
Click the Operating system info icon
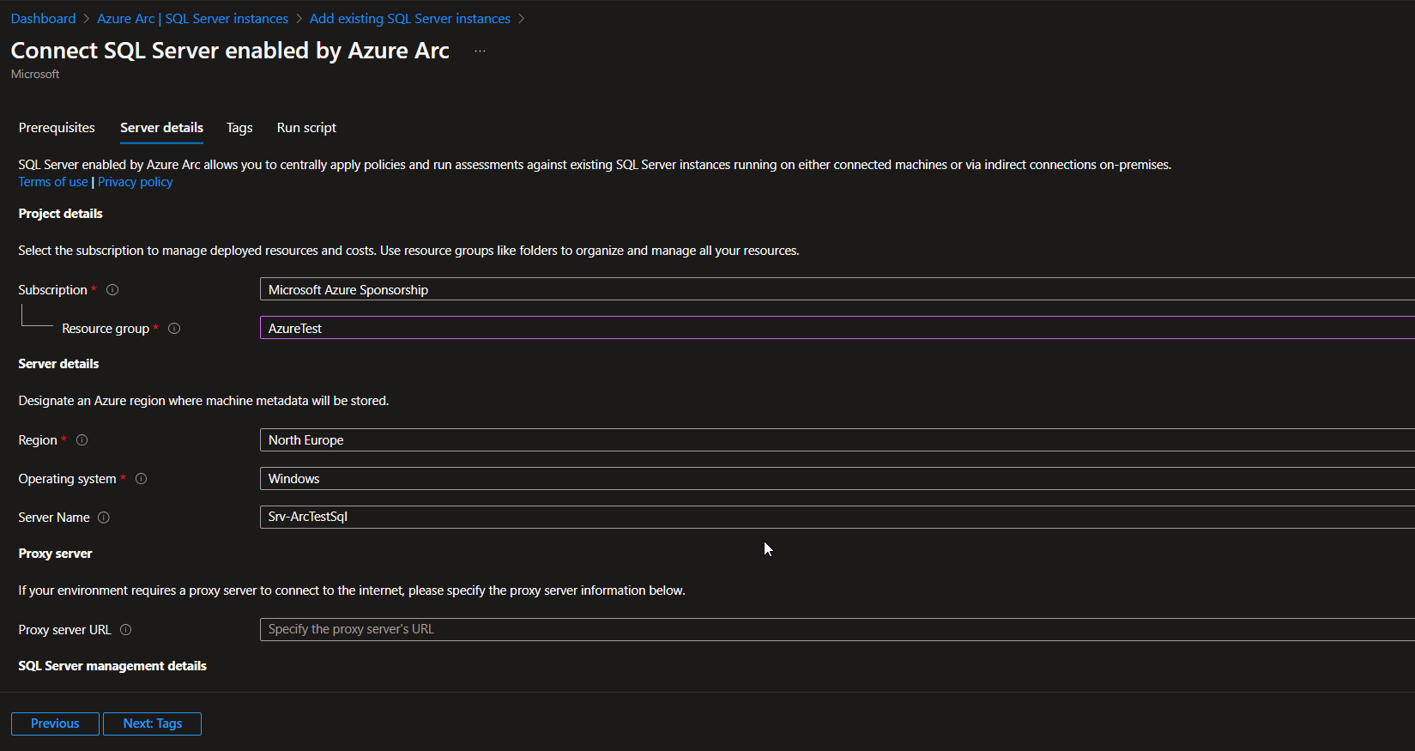pos(142,479)
